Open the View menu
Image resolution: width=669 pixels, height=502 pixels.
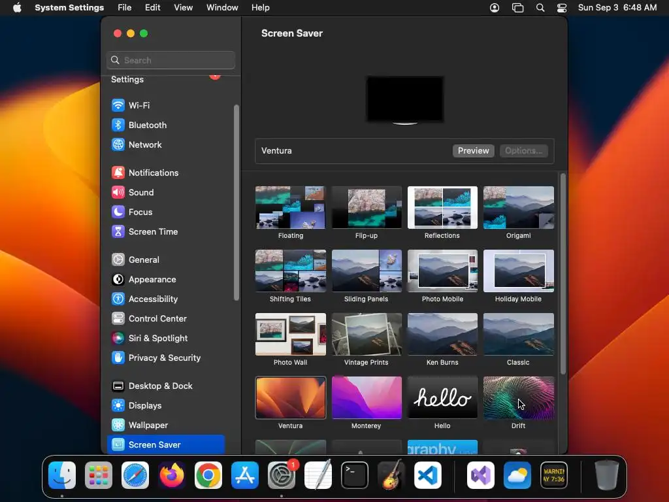(x=184, y=8)
